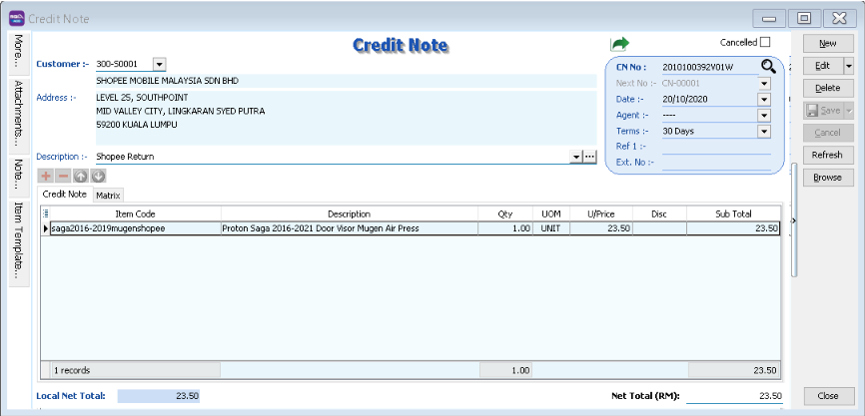
Task: Click the move row up arrow icon
Action: pos(81,177)
